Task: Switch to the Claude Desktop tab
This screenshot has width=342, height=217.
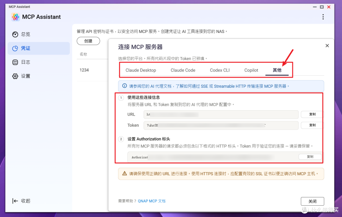Action: pyautogui.click(x=141, y=70)
